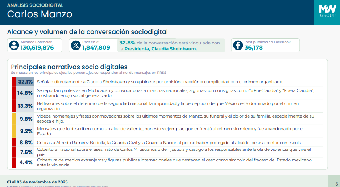Click the red bar beside 4.4%

pos(14,162)
